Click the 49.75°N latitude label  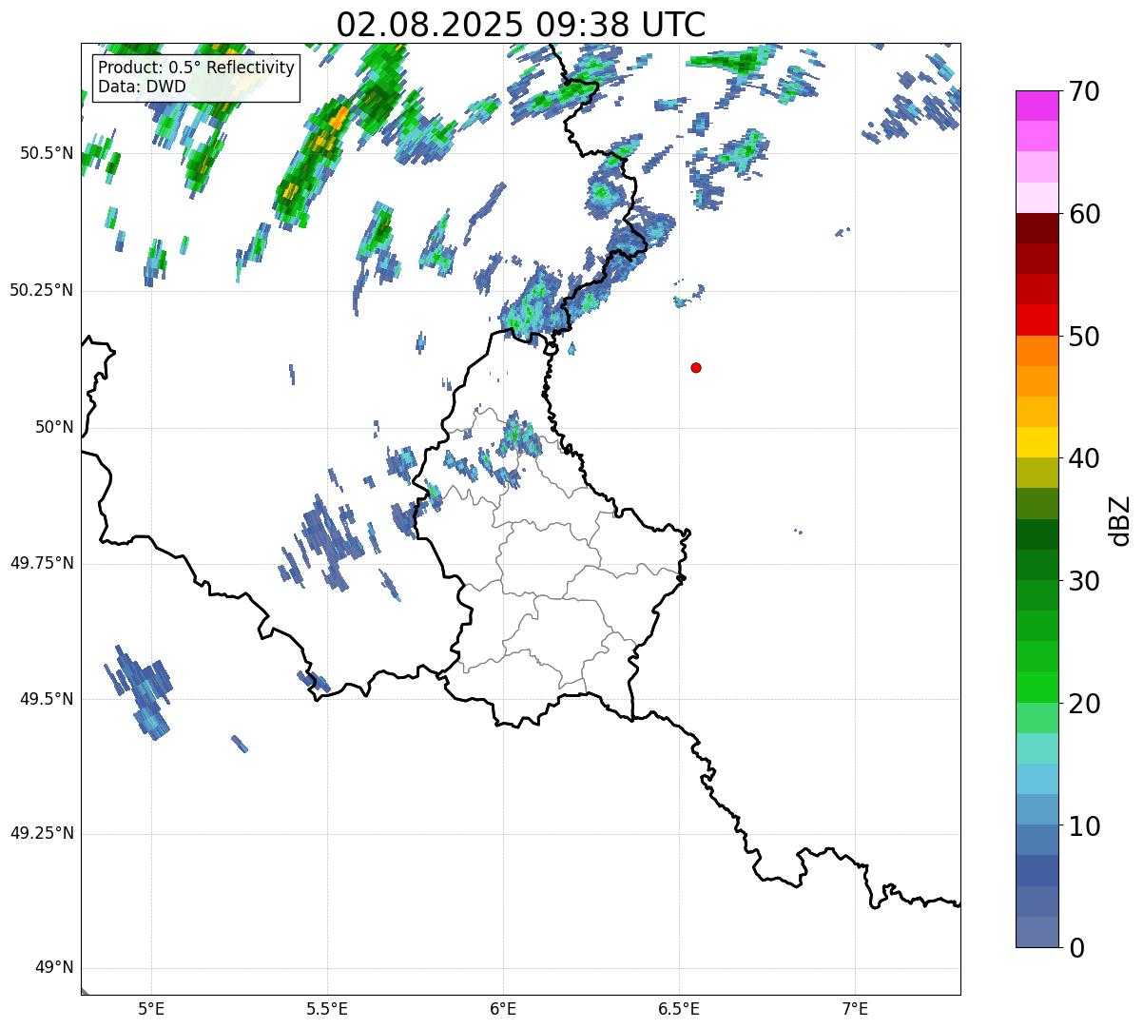(x=42, y=563)
